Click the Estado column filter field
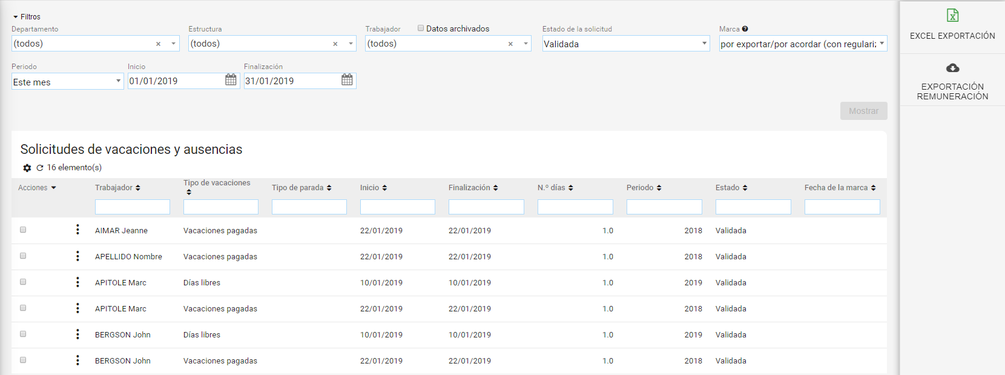 click(753, 207)
